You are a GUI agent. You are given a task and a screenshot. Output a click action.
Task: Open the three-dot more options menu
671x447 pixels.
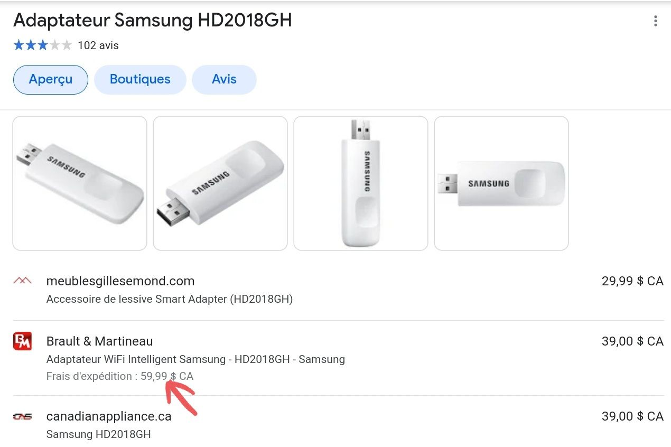655,21
